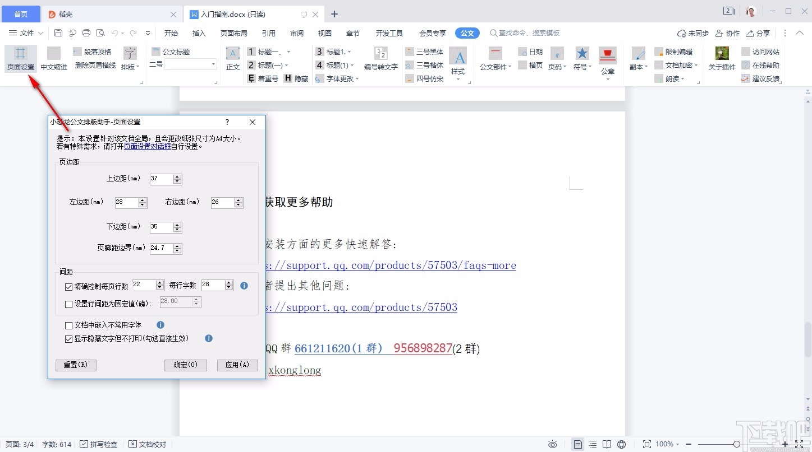
Task: Open the 页面设置对话框 hyperlink
Action: pyautogui.click(x=146, y=146)
